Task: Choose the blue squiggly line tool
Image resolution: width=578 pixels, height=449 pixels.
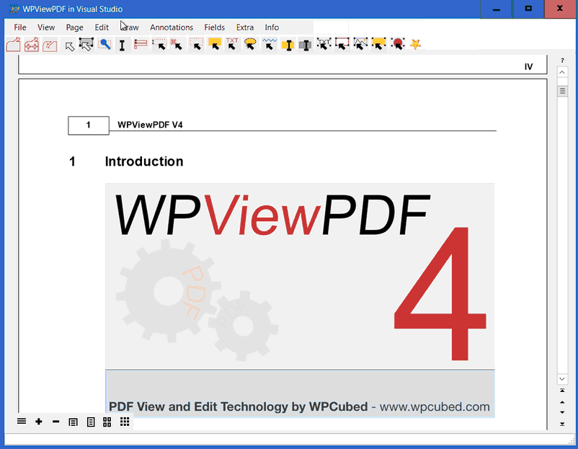Action: tap(269, 44)
